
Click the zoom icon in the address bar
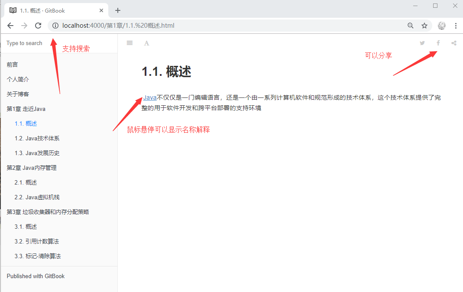tap(410, 26)
